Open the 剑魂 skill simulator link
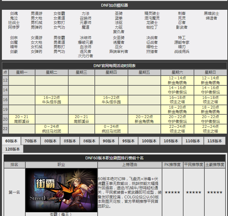This screenshot has height=216, width=228. point(14,14)
